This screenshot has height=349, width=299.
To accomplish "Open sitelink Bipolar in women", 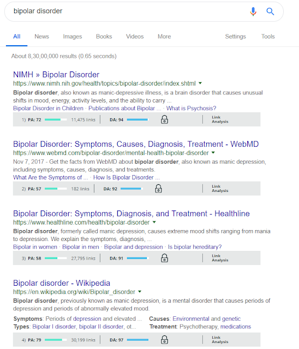I will click(x=35, y=247).
